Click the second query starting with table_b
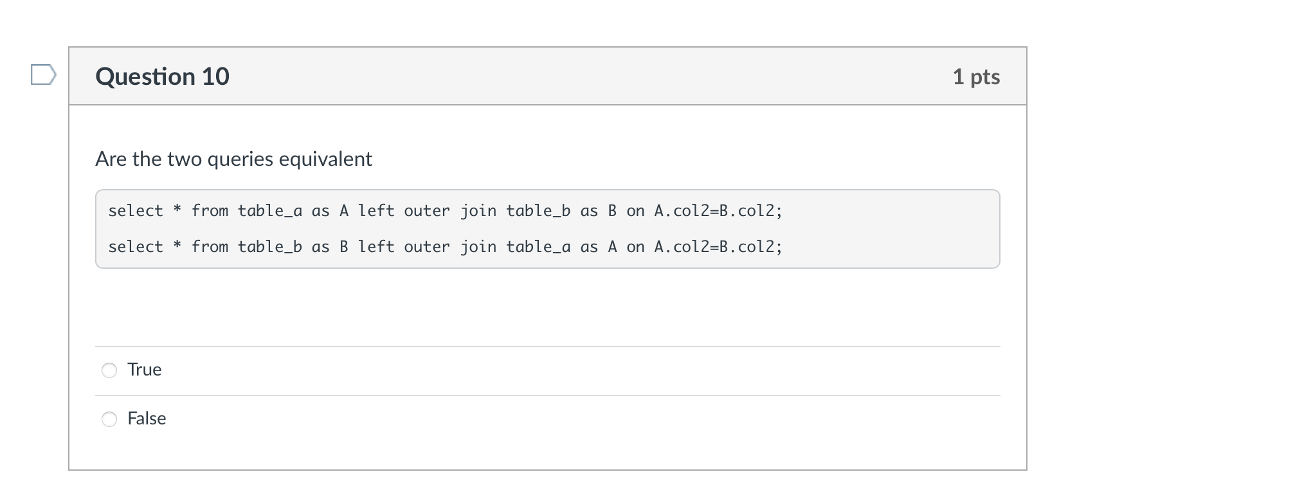 pos(445,247)
